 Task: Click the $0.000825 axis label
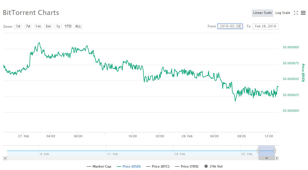click(x=291, y=95)
